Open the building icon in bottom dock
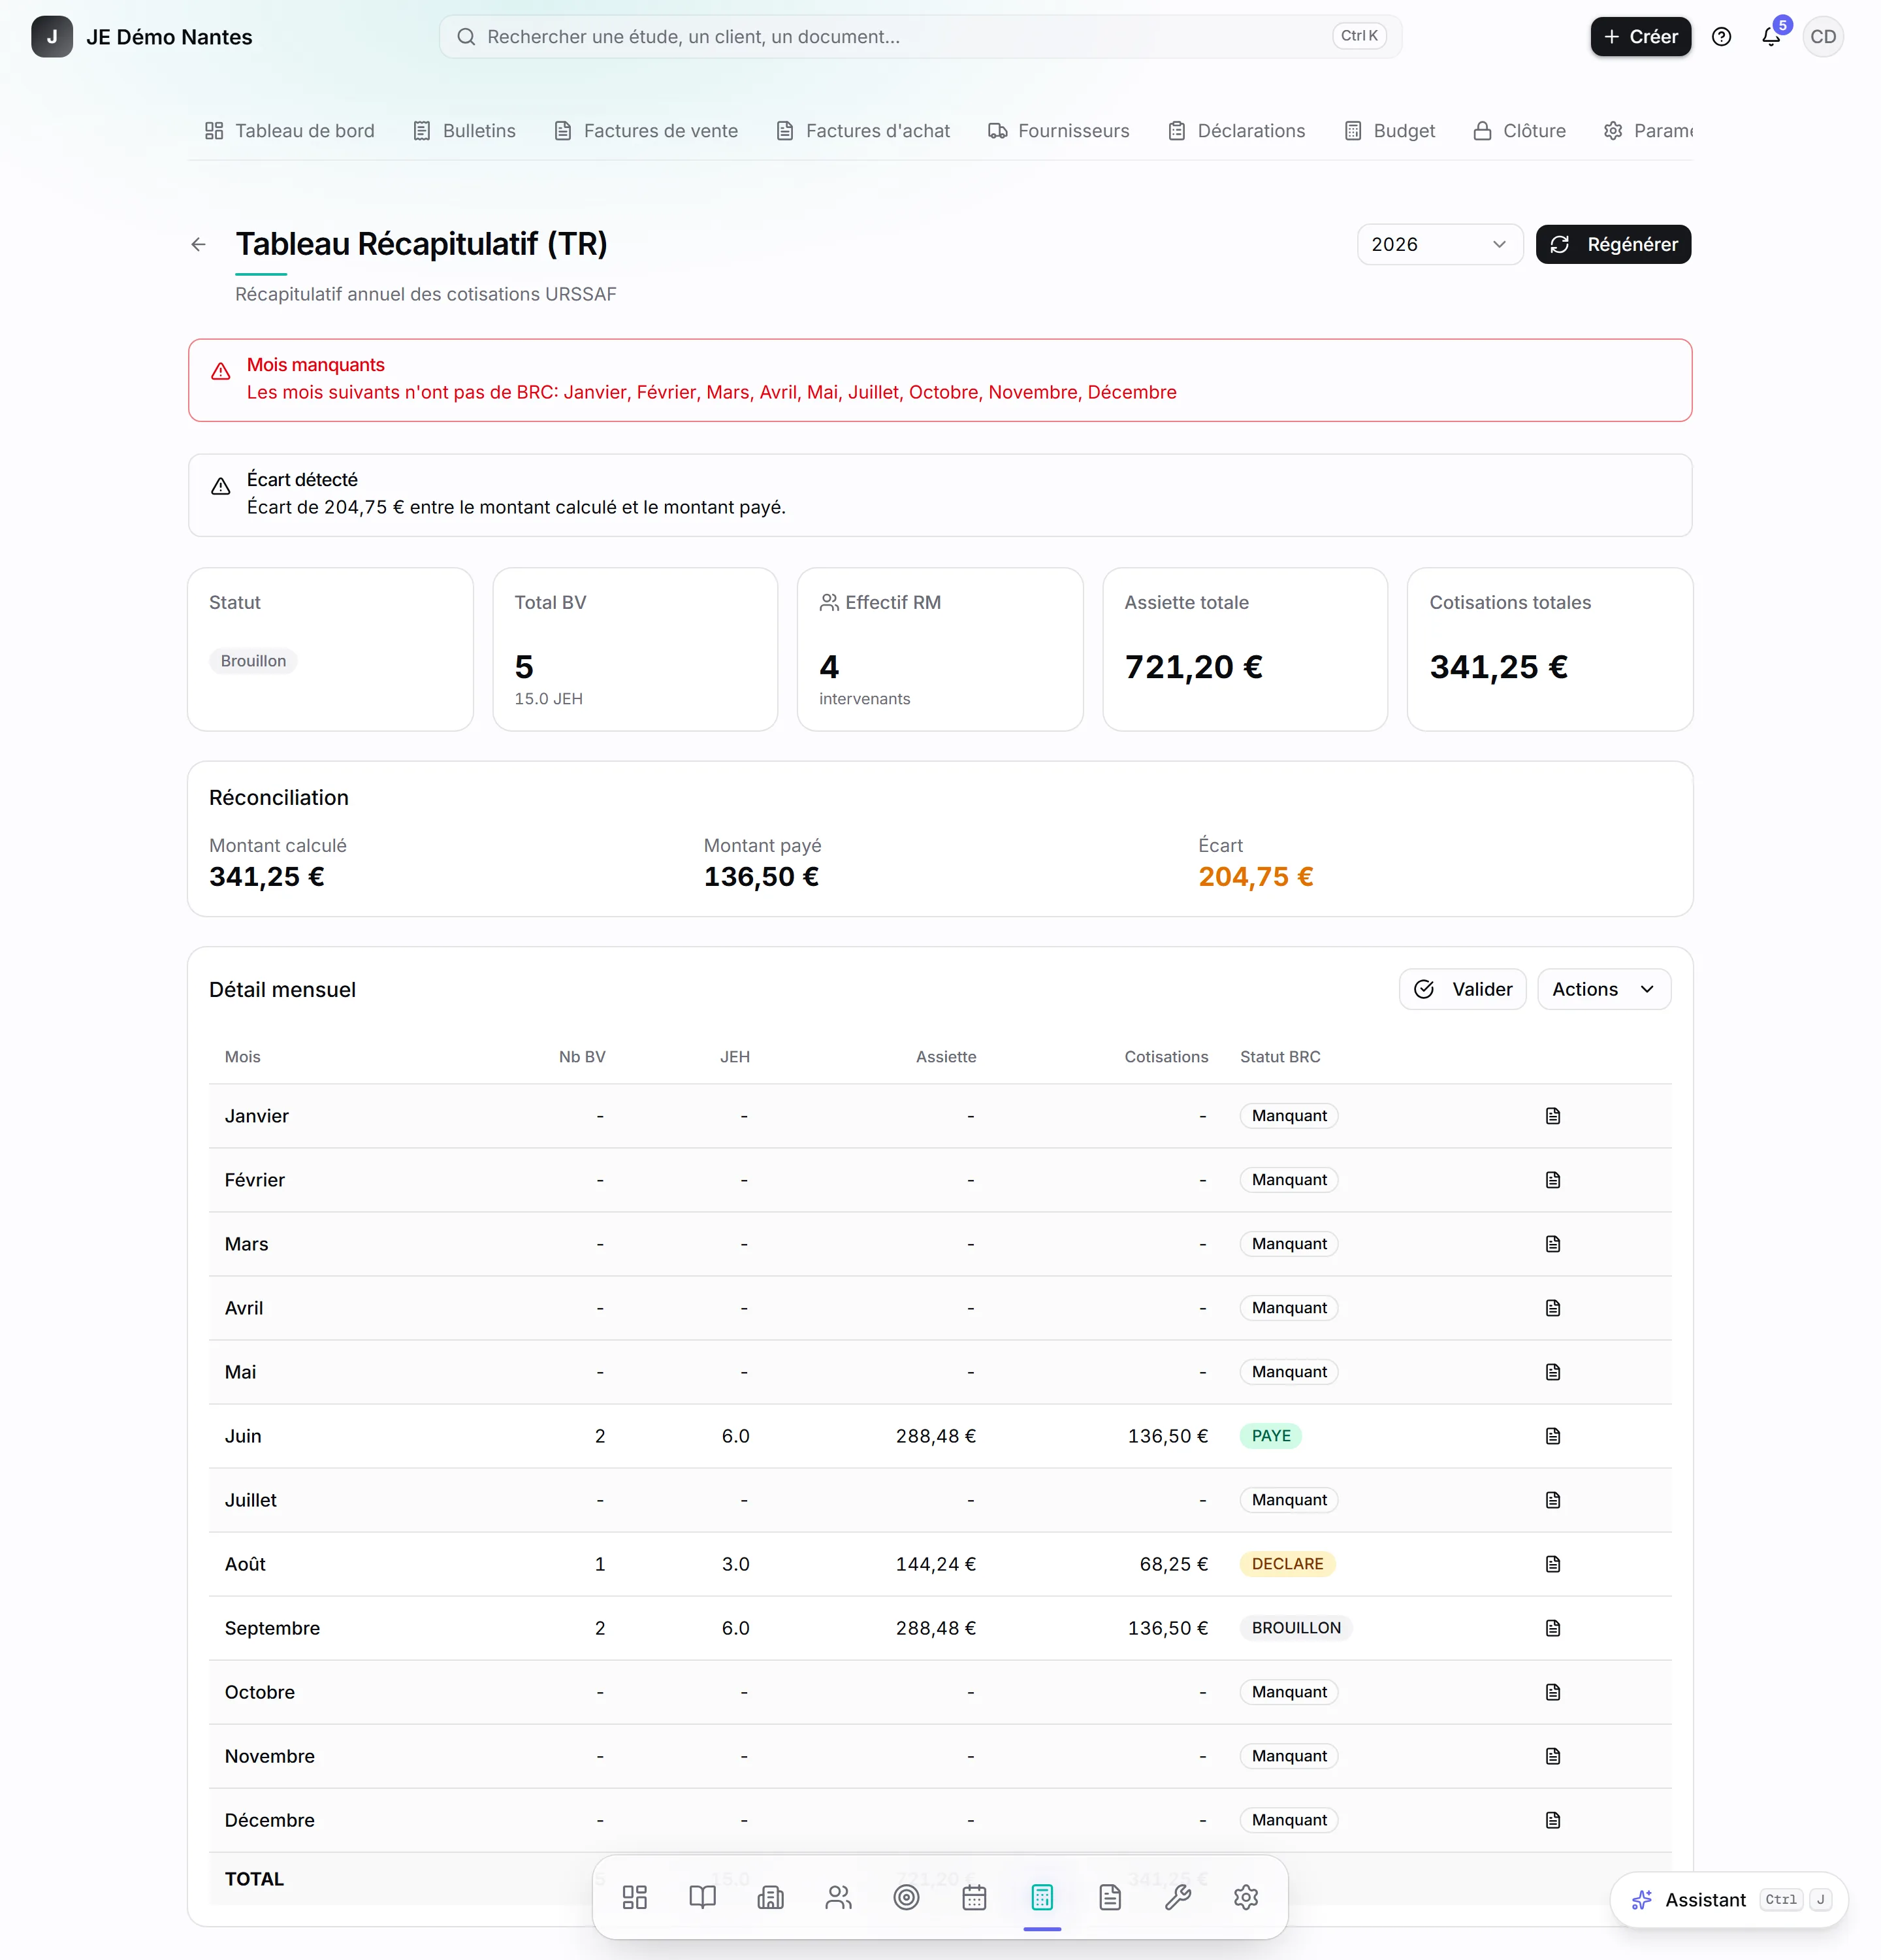 pyautogui.click(x=771, y=1897)
